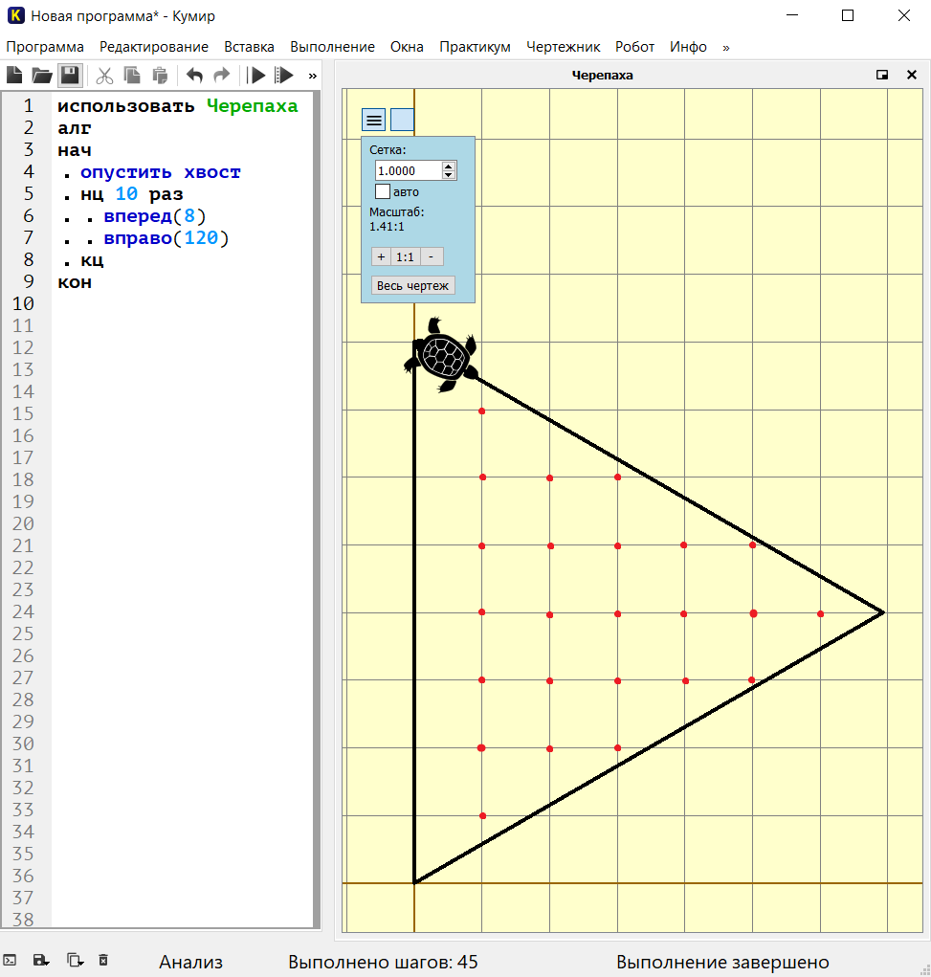This screenshot has width=931, height=977.
Task: Place cursor on 'вправо(120)' code line
Action: 166,238
